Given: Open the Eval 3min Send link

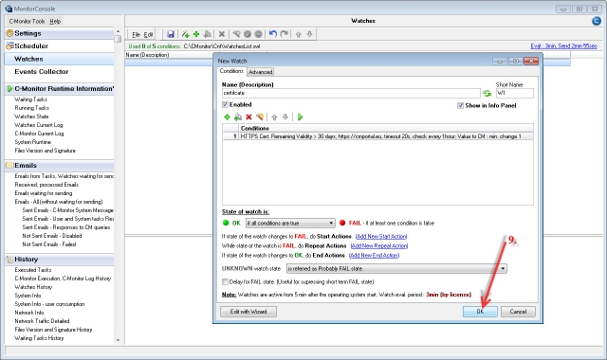Looking at the screenshot, I should 563,46.
